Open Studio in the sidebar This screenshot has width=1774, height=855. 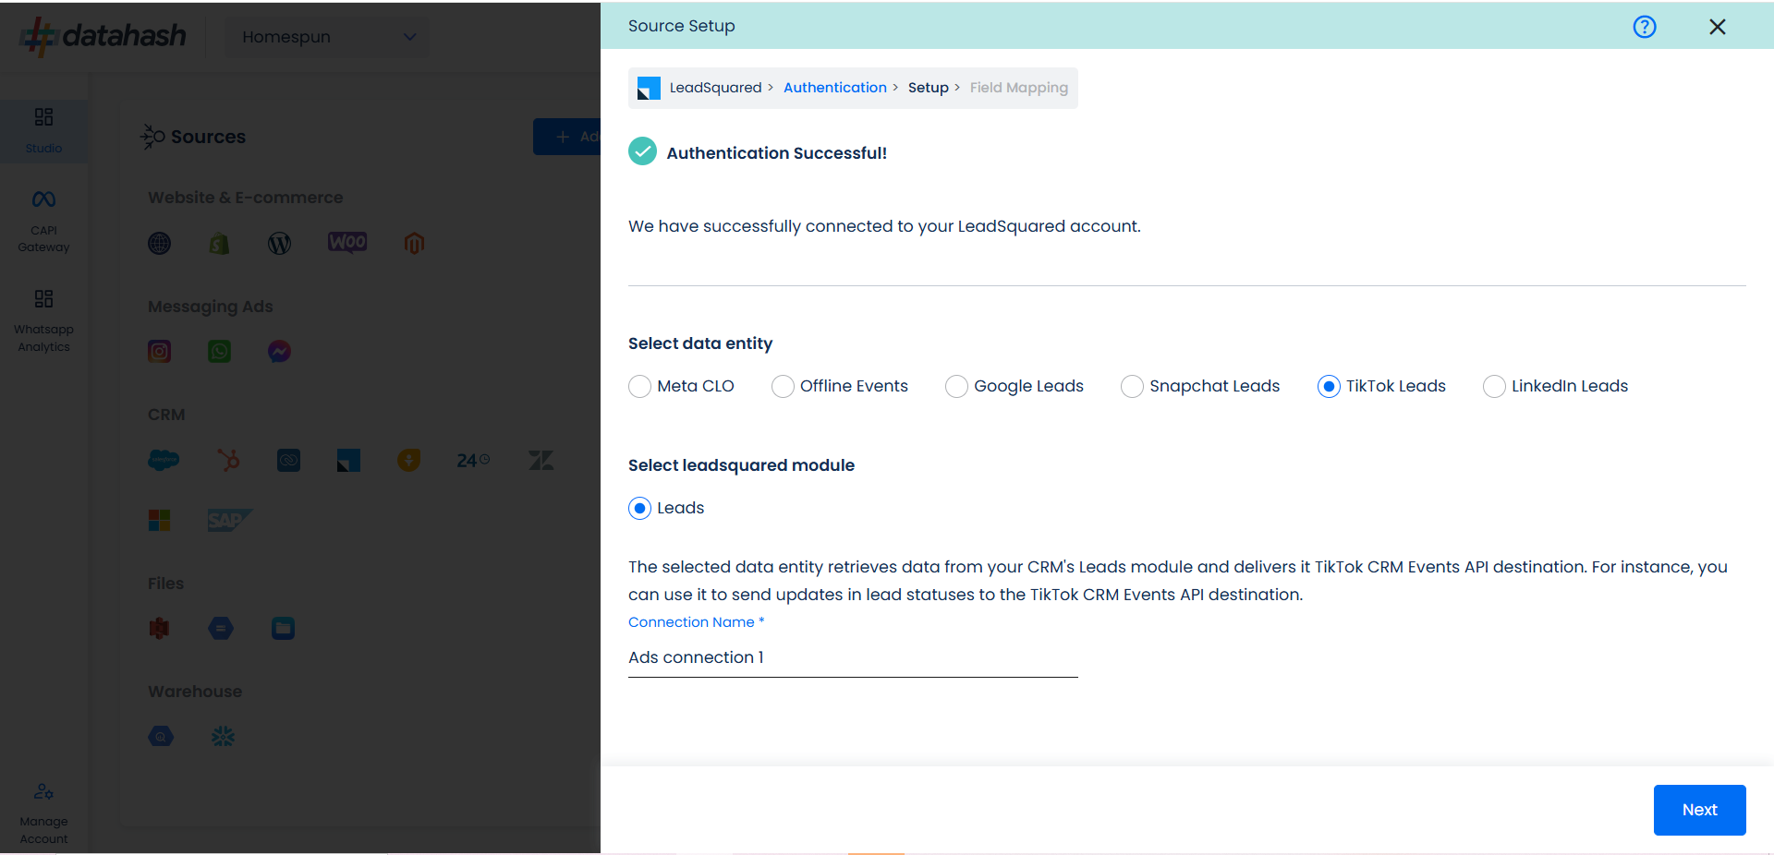pos(43,130)
